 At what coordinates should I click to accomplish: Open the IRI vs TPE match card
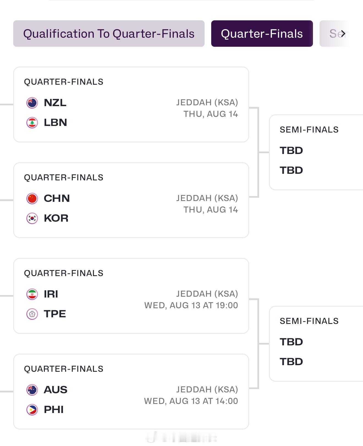[131, 296]
